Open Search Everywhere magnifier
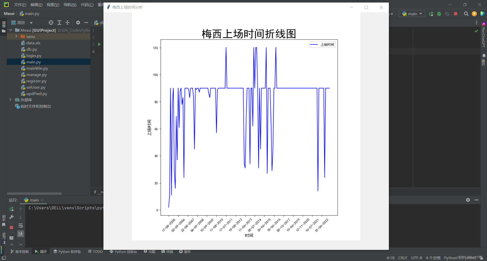Screen dimensions: 487x261 [466, 14]
